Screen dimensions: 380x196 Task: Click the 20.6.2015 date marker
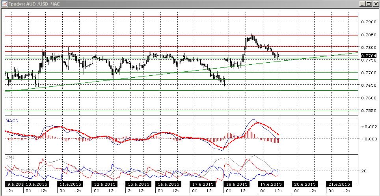[x=305, y=184]
